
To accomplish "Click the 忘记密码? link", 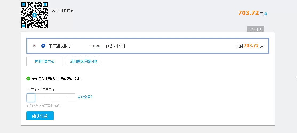I will tap(85, 97).
